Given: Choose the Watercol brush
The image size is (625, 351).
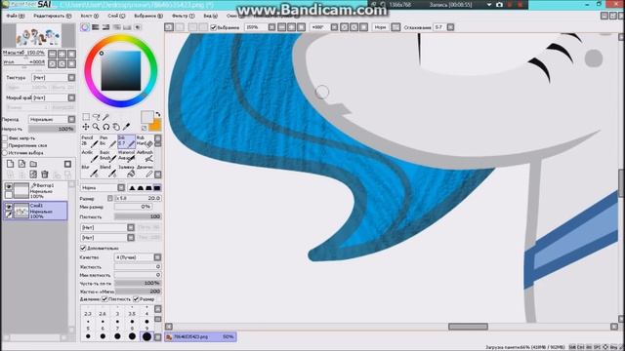Looking at the screenshot, I should tap(126, 156).
